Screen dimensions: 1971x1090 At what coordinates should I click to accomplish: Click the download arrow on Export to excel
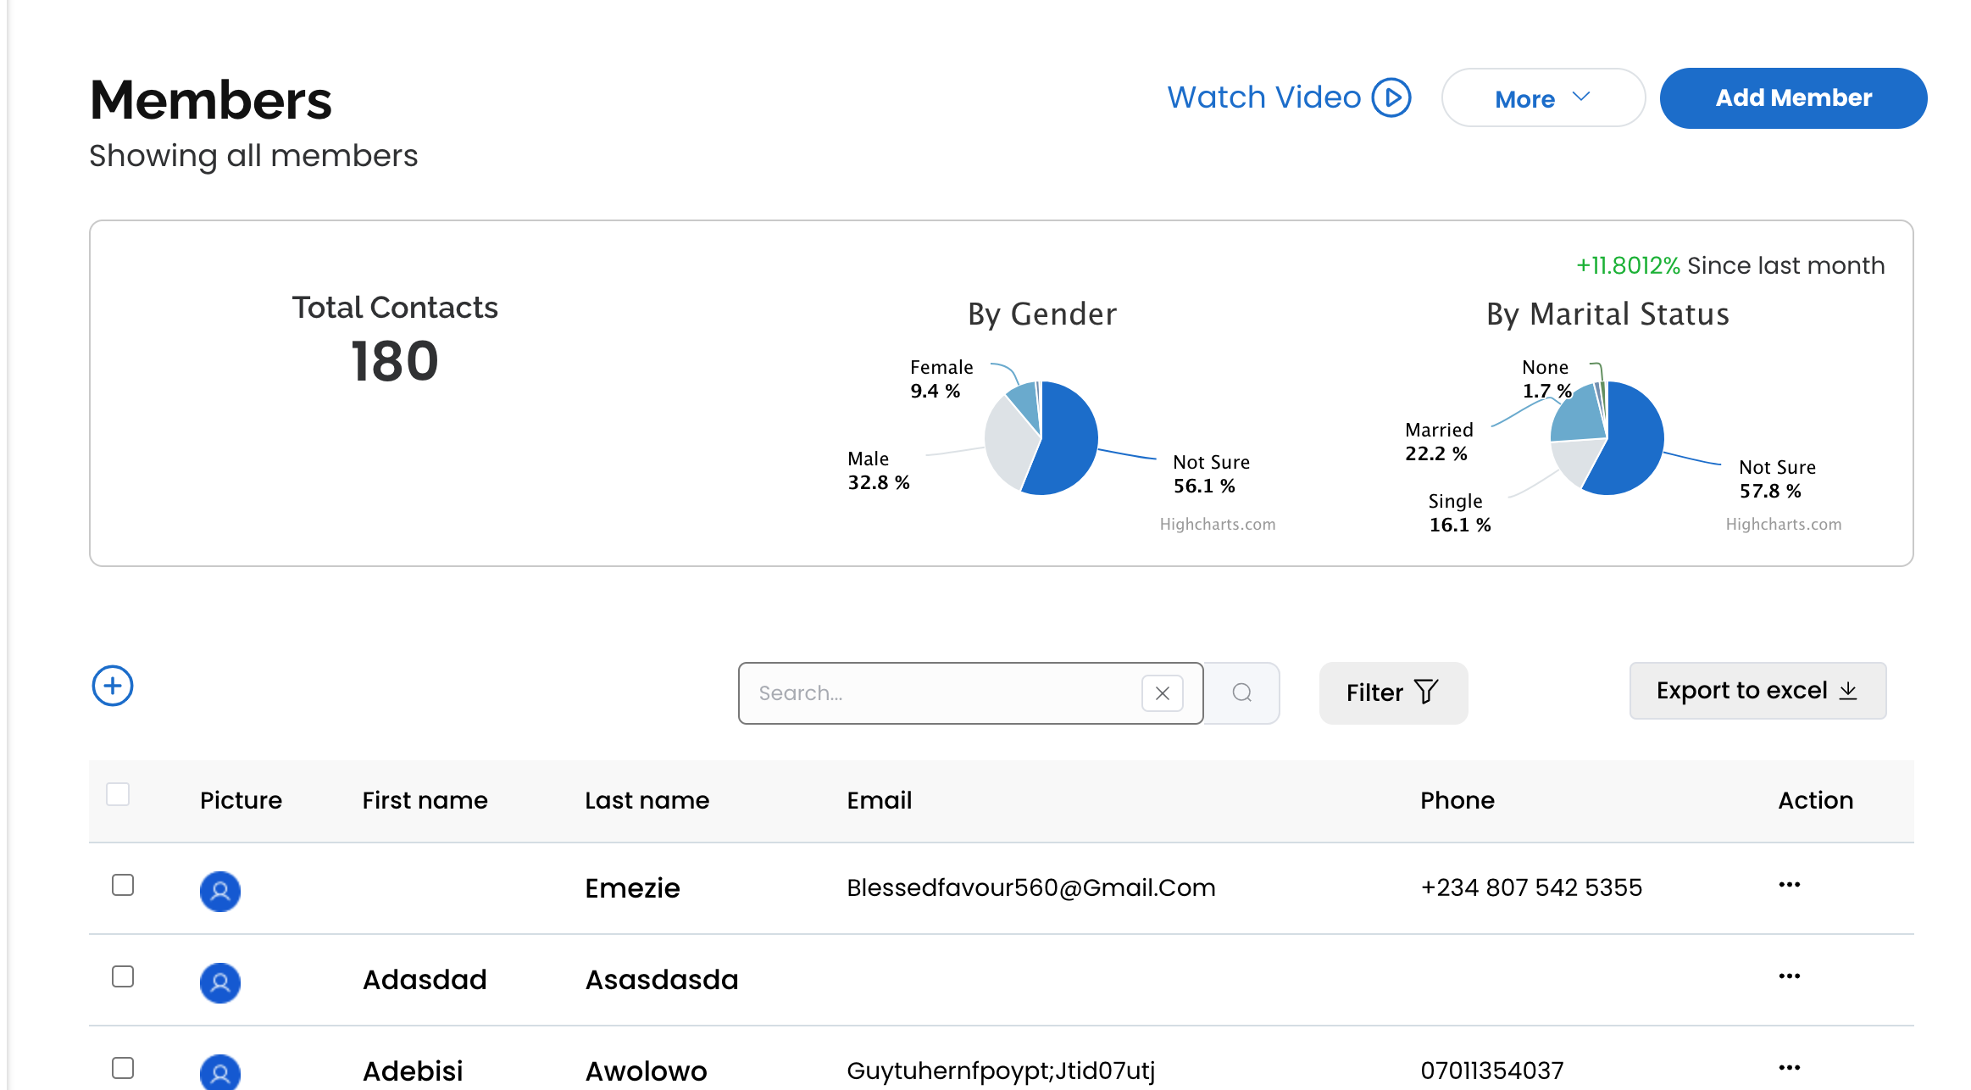[x=1848, y=691]
